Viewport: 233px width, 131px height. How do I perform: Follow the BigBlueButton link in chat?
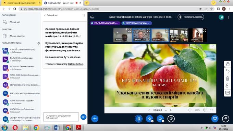click(75, 64)
